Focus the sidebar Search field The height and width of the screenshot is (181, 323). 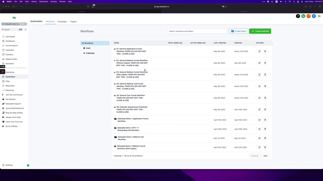tap(12, 29)
